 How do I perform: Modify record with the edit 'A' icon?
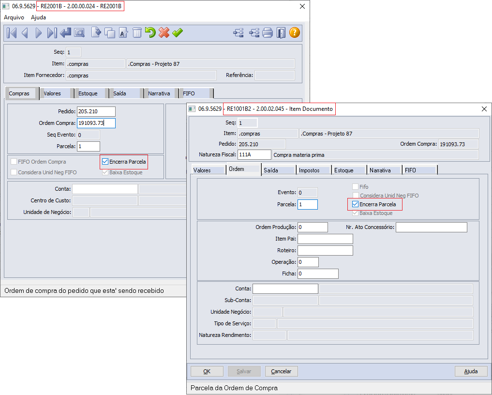click(x=123, y=32)
